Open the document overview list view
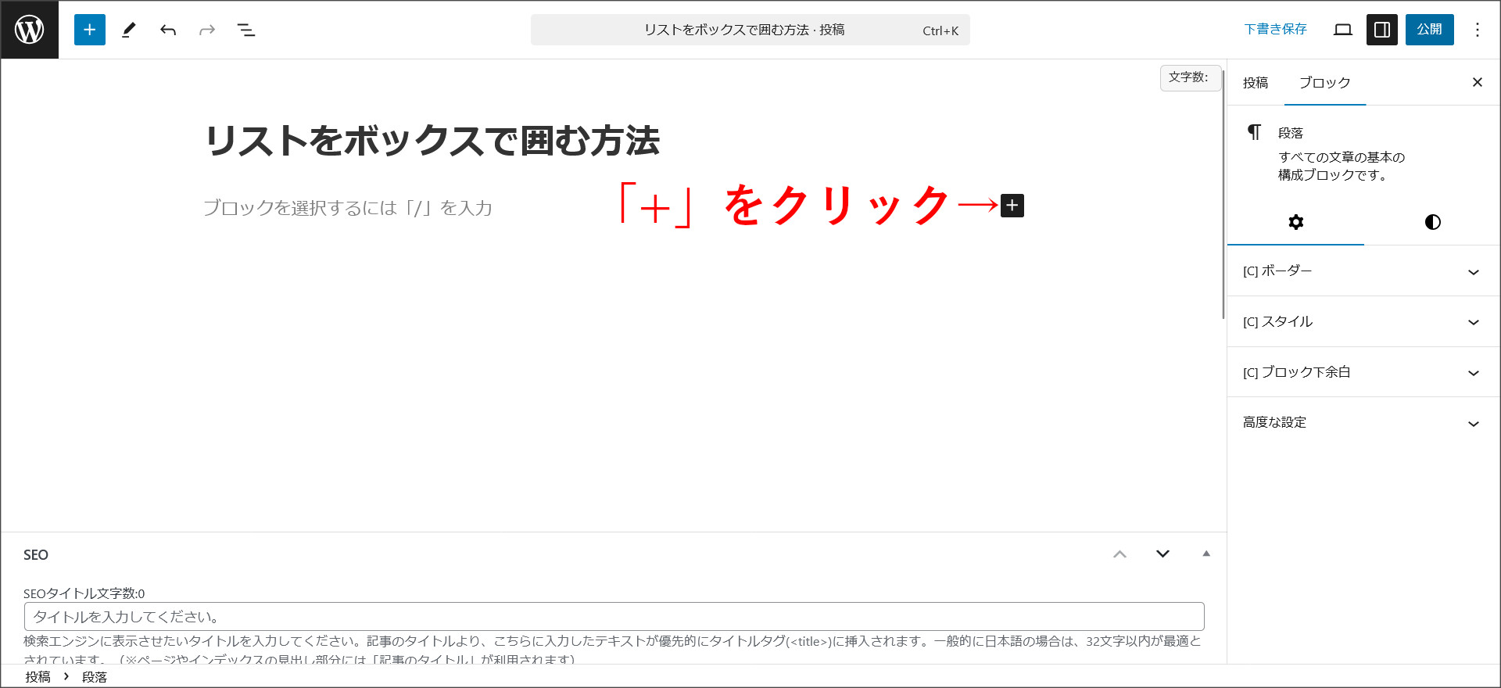The image size is (1501, 688). [x=246, y=30]
